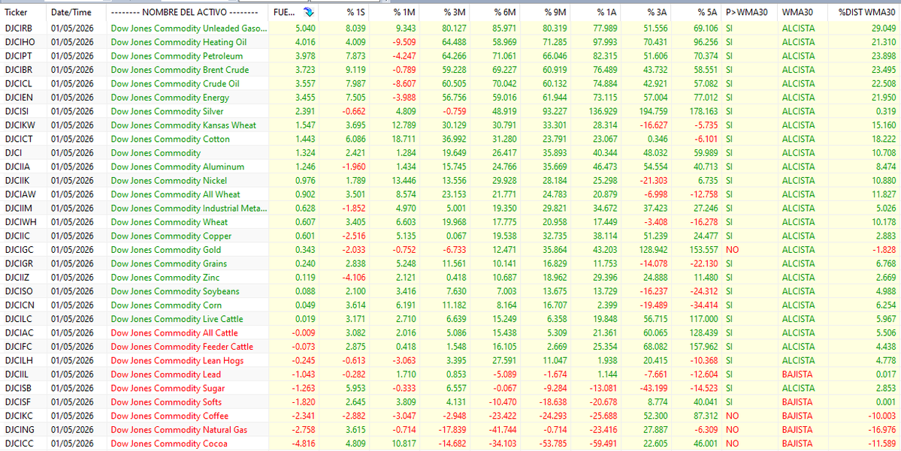Select Dow Jones Commodity Lead name
The width and height of the screenshot is (901, 451).
[166, 374]
